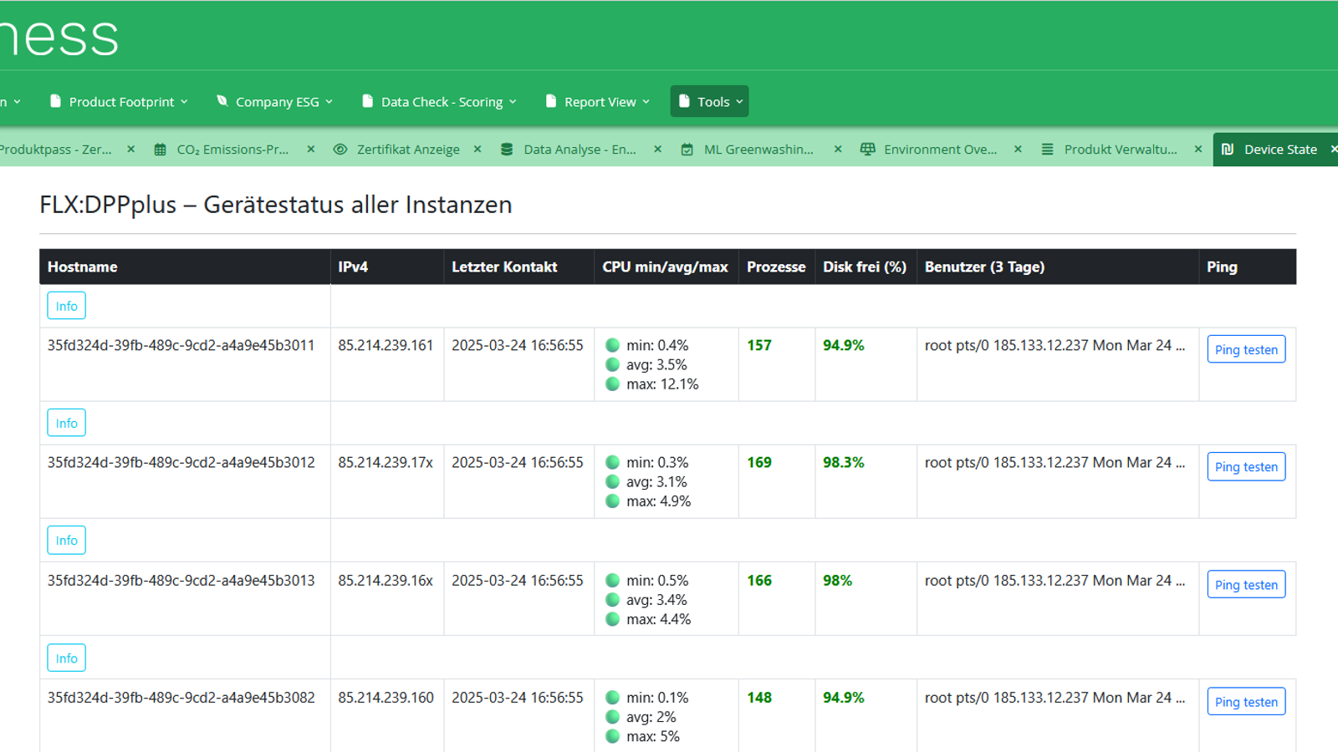Select hostname 35fd324d-39fb-489c-9cd2-a4a9e45b3082
This screenshot has height=752, width=1338.
coord(181,698)
